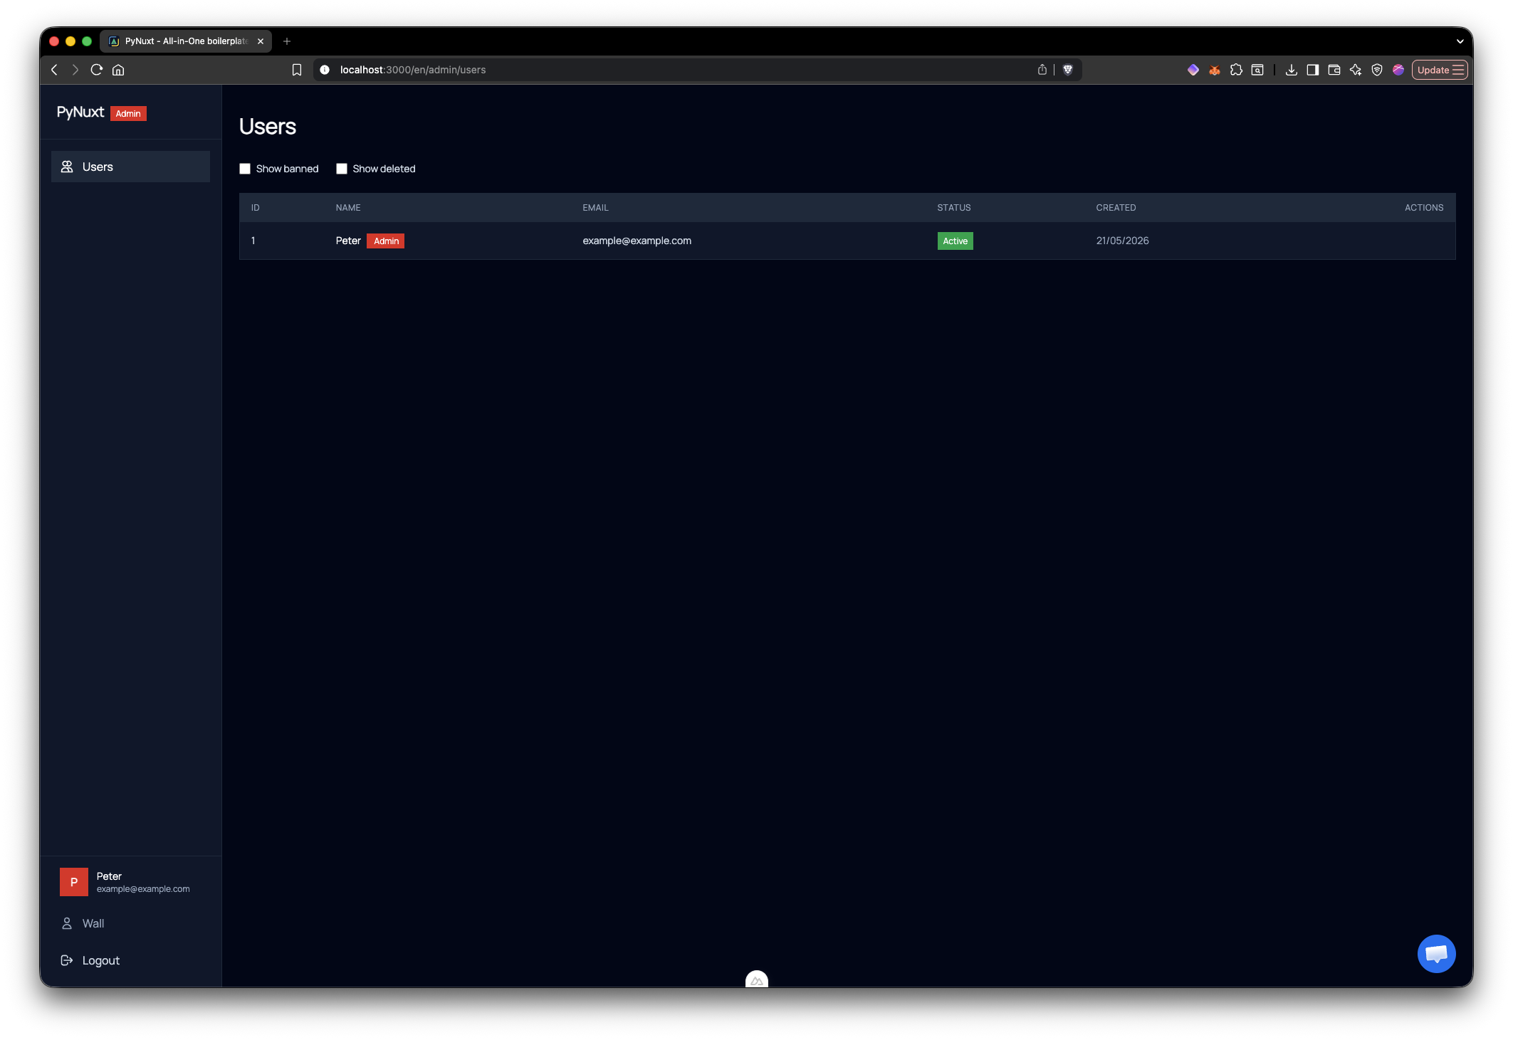Click the ACTIONS column header
Image resolution: width=1513 pixels, height=1040 pixels.
click(x=1424, y=208)
